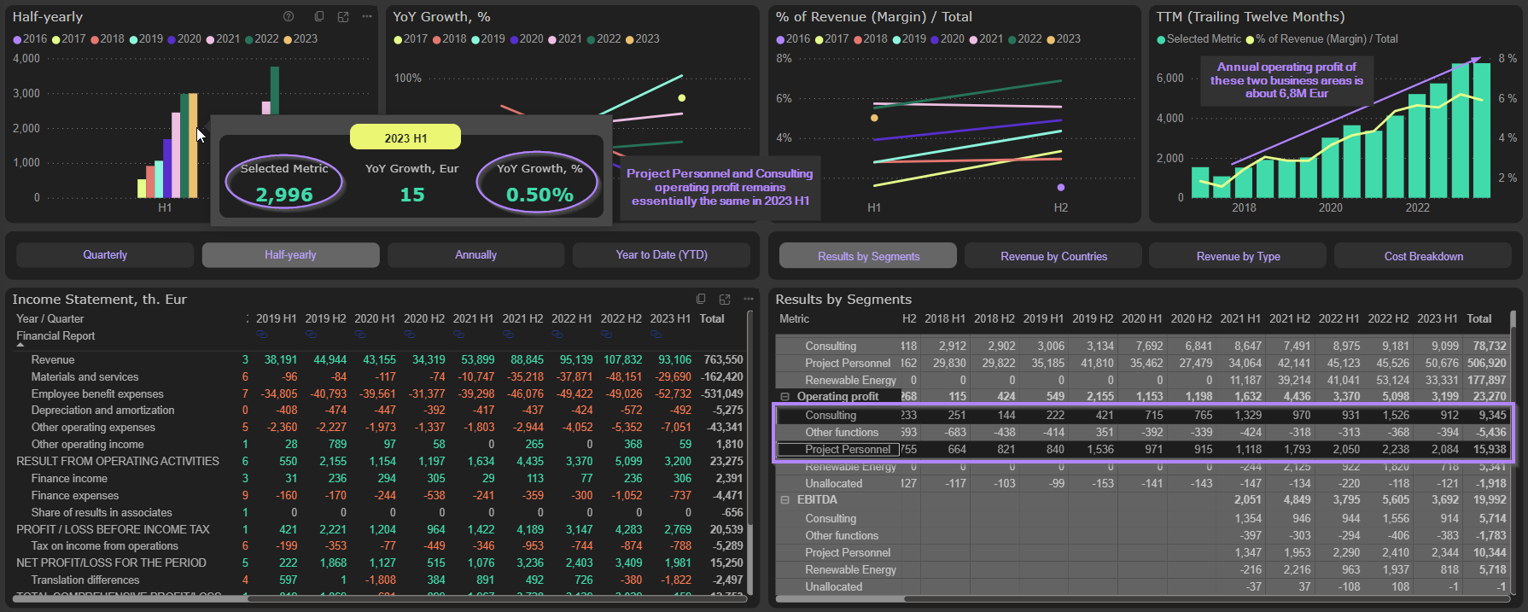Switch to Revenue by Countries tab
Screen dimensions: 1528x612
click(x=1053, y=256)
